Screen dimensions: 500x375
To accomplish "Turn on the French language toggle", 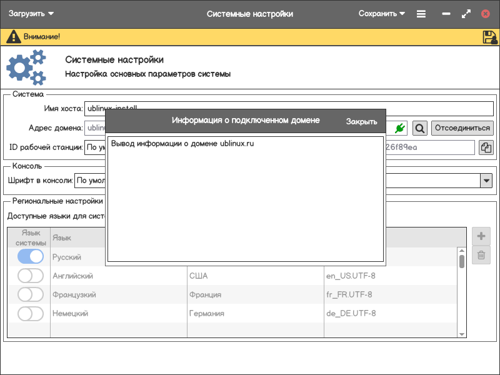I will click(x=31, y=294).
